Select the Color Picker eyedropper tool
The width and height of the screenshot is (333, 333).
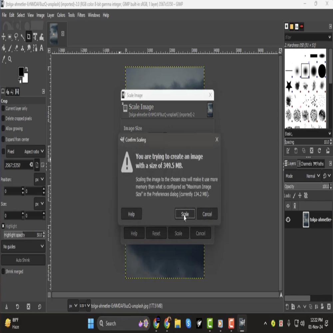point(4,59)
